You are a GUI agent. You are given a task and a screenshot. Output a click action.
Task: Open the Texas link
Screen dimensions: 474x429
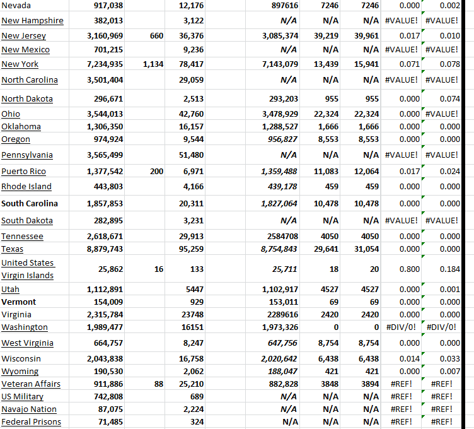coord(12,249)
